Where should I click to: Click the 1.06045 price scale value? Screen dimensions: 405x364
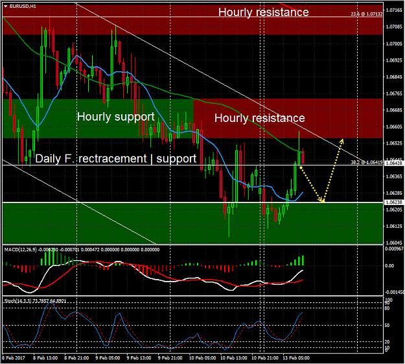tap(394, 243)
